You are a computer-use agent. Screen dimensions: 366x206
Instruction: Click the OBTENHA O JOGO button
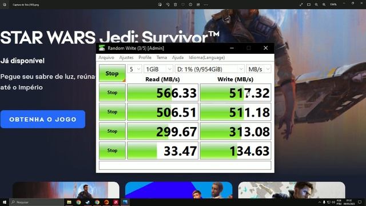coord(43,119)
